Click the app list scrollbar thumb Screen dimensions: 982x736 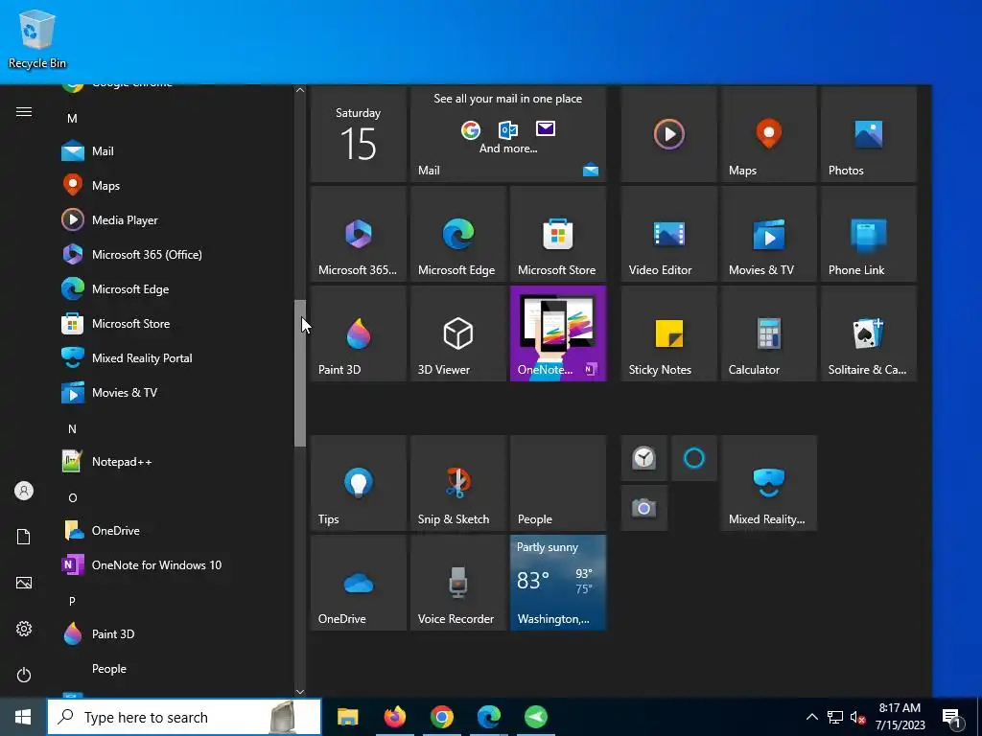[x=300, y=373]
